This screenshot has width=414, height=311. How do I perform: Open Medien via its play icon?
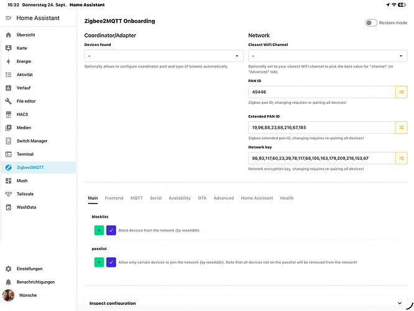[x=9, y=128]
